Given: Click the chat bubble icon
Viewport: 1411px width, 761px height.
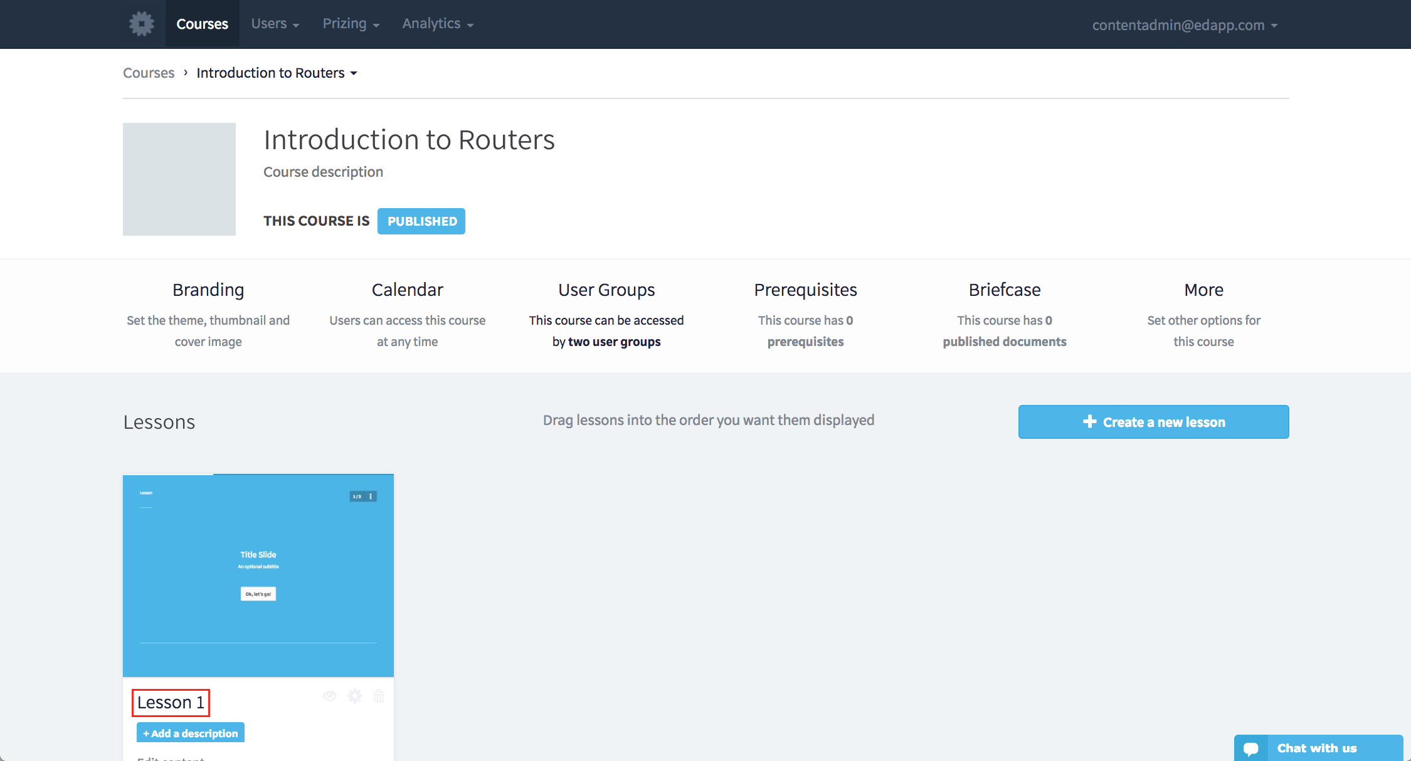Looking at the screenshot, I should click(1251, 748).
